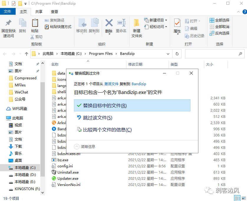
Task: Refresh the folder view
Action: [177, 54]
